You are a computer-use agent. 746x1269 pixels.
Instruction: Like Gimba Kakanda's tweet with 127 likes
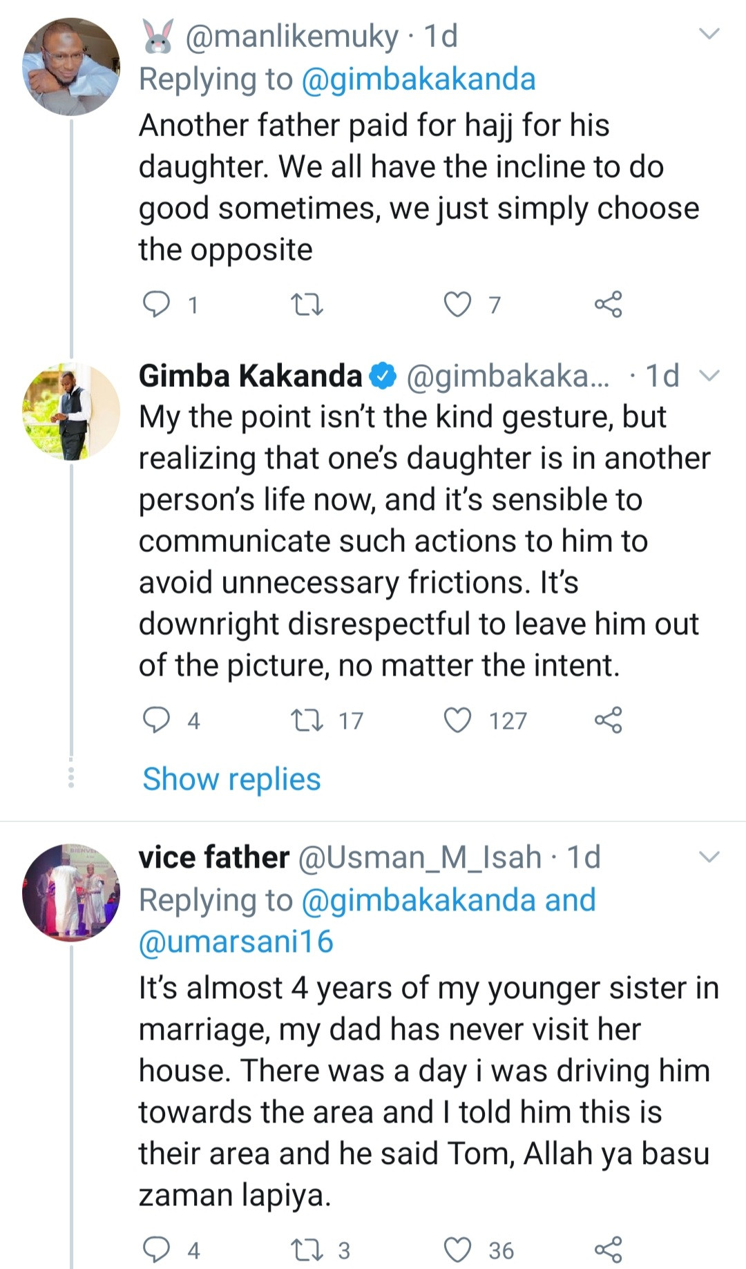click(x=457, y=720)
